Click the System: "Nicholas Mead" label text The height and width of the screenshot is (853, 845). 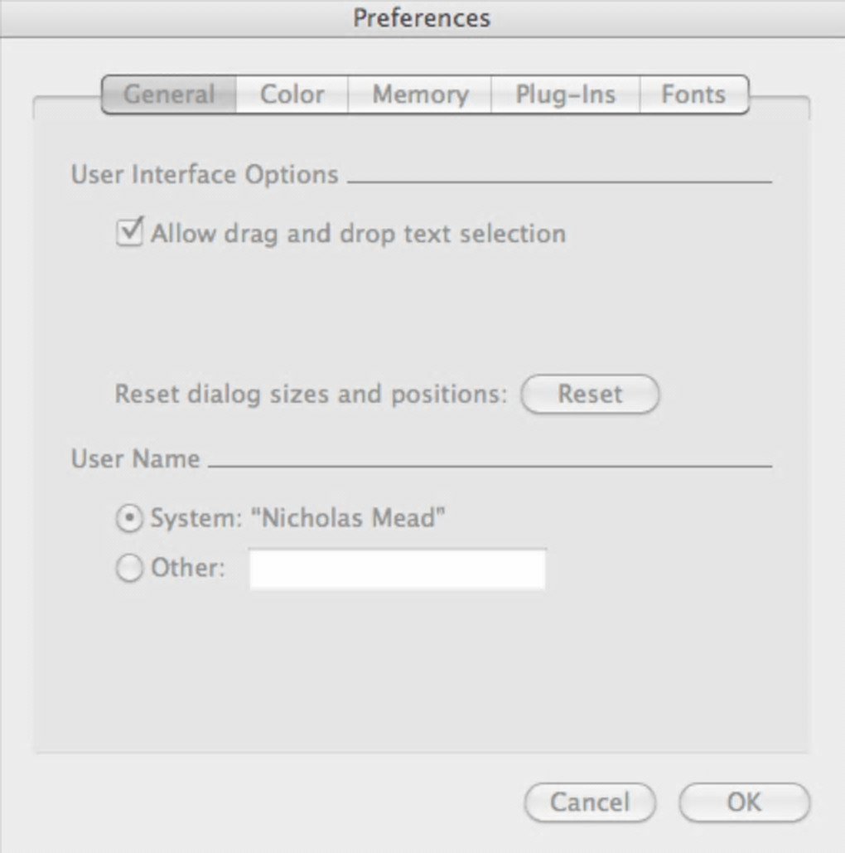click(x=298, y=519)
